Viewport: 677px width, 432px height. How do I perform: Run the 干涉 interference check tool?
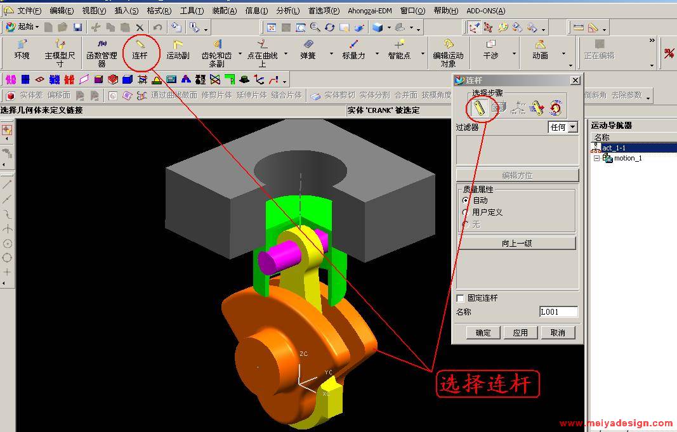pos(491,51)
